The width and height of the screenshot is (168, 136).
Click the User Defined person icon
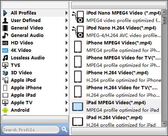[x=5, y=21]
